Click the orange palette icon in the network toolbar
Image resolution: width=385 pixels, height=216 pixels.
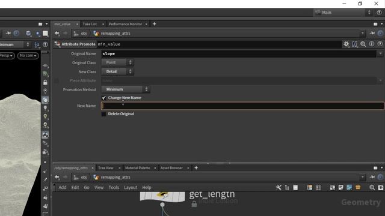point(310,188)
